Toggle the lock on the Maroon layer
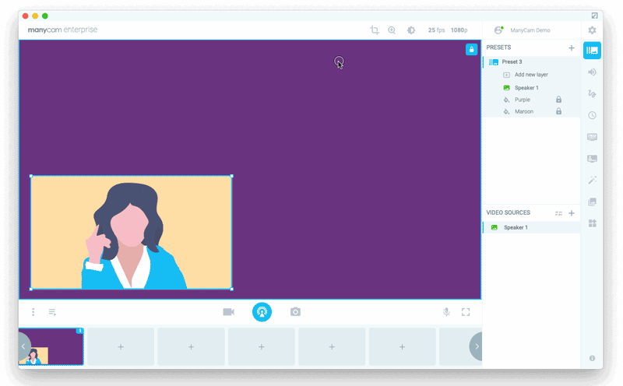Viewport: 623px width, 386px height. tap(558, 111)
